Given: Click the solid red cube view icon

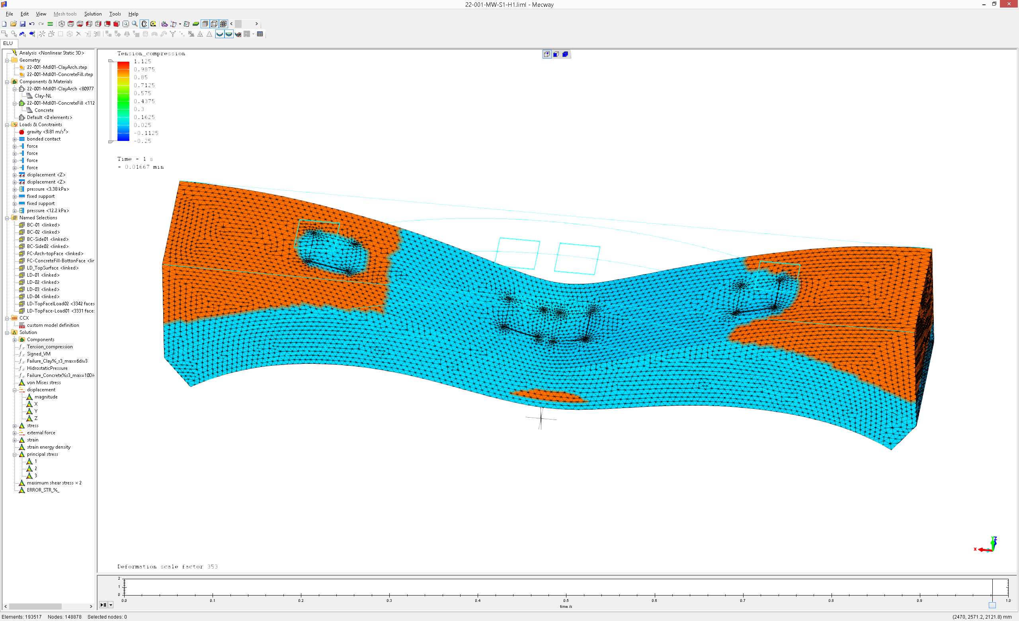Looking at the screenshot, I should tap(117, 24).
